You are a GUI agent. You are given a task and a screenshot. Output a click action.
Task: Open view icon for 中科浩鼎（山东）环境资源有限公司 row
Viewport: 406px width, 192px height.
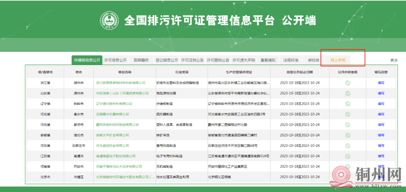point(347,93)
